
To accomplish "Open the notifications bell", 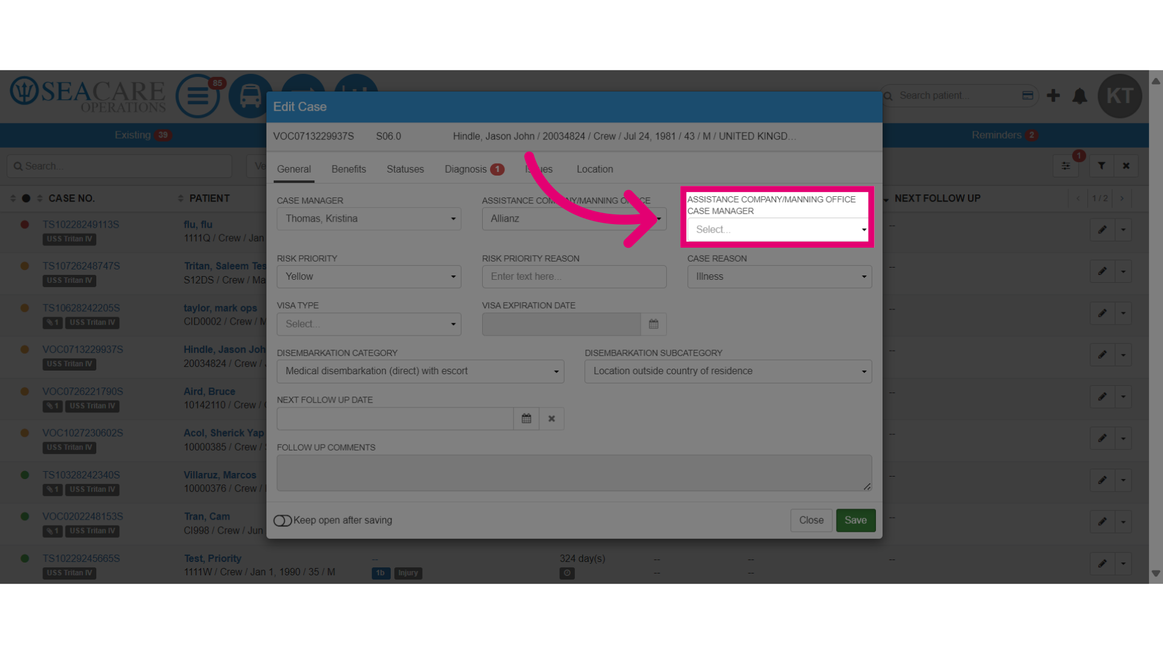I will pyautogui.click(x=1079, y=96).
